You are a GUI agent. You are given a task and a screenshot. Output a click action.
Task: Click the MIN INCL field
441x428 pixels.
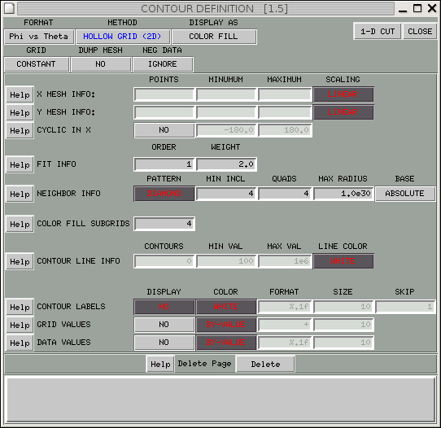pos(226,194)
